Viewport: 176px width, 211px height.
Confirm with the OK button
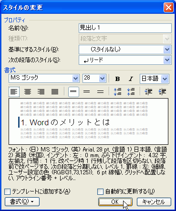[115, 202]
